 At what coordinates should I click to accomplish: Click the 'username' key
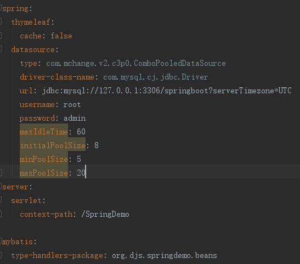point(37,105)
